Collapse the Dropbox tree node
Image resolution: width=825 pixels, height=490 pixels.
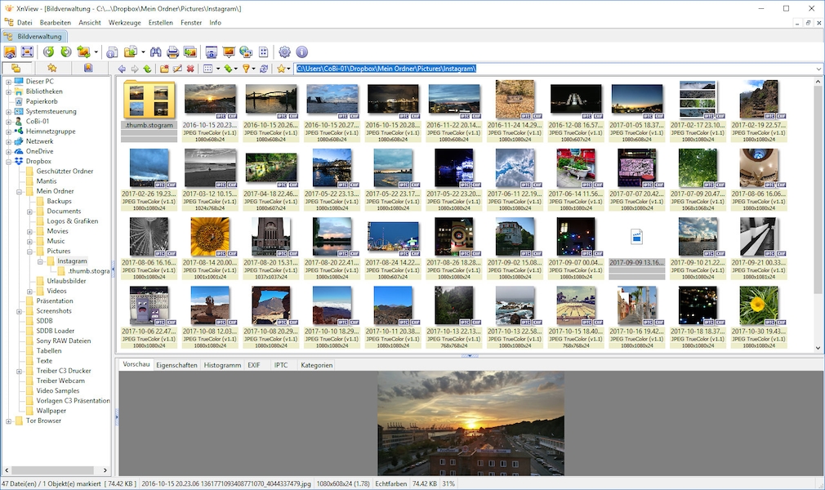click(8, 162)
